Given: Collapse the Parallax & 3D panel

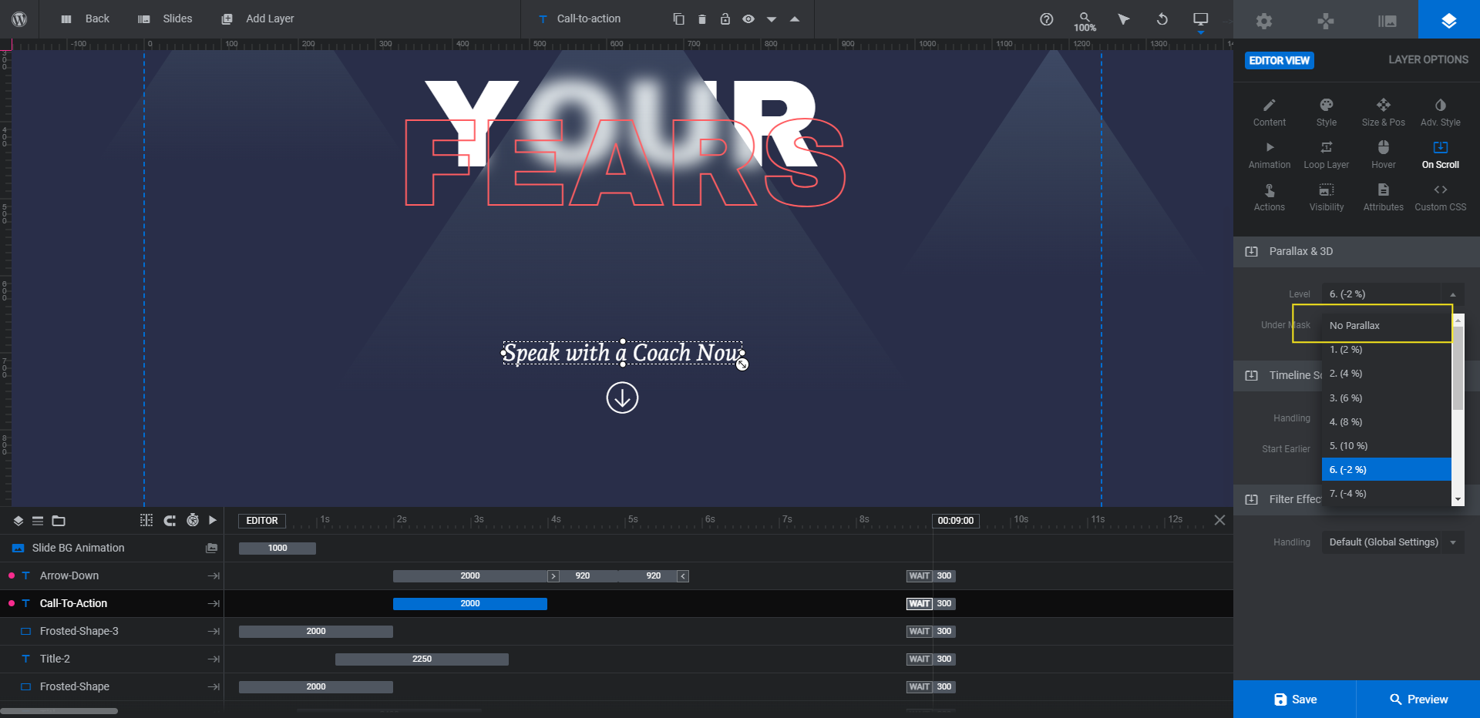Looking at the screenshot, I should (x=1357, y=251).
